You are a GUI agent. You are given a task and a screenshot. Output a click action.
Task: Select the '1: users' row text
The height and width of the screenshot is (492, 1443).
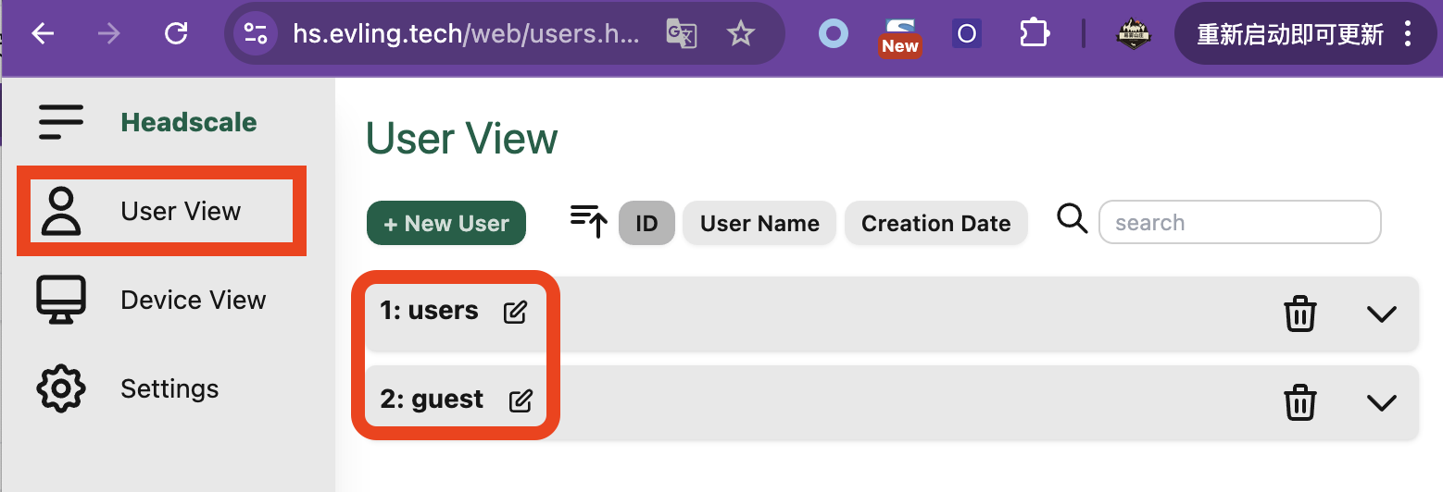click(429, 311)
